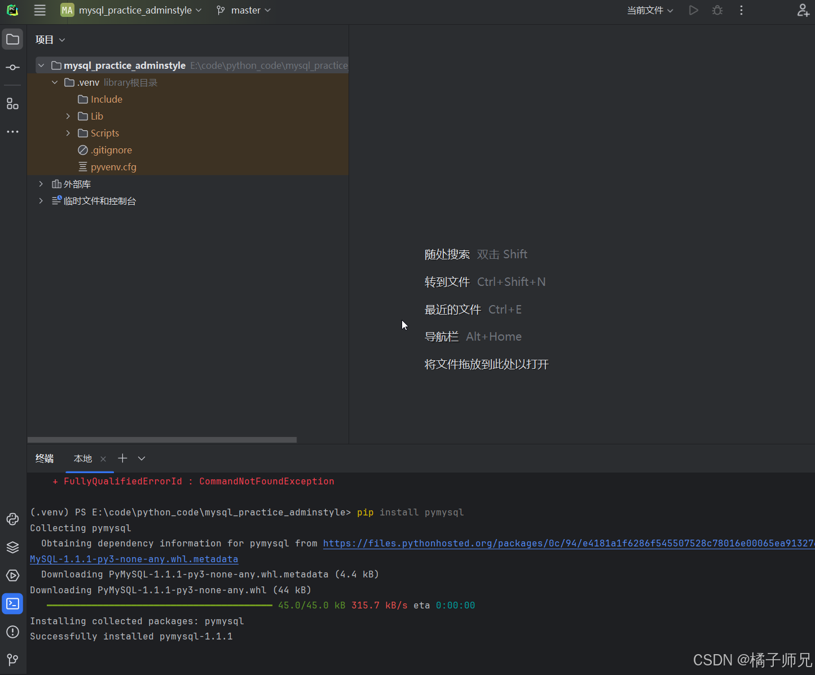Image resolution: width=815 pixels, height=675 pixels.
Task: Open the Terminal tool window icon
Action: coord(12,603)
